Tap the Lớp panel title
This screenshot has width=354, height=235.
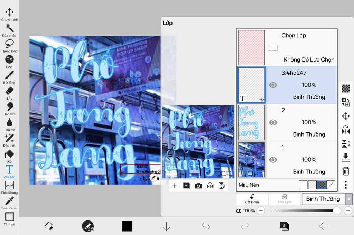168,23
